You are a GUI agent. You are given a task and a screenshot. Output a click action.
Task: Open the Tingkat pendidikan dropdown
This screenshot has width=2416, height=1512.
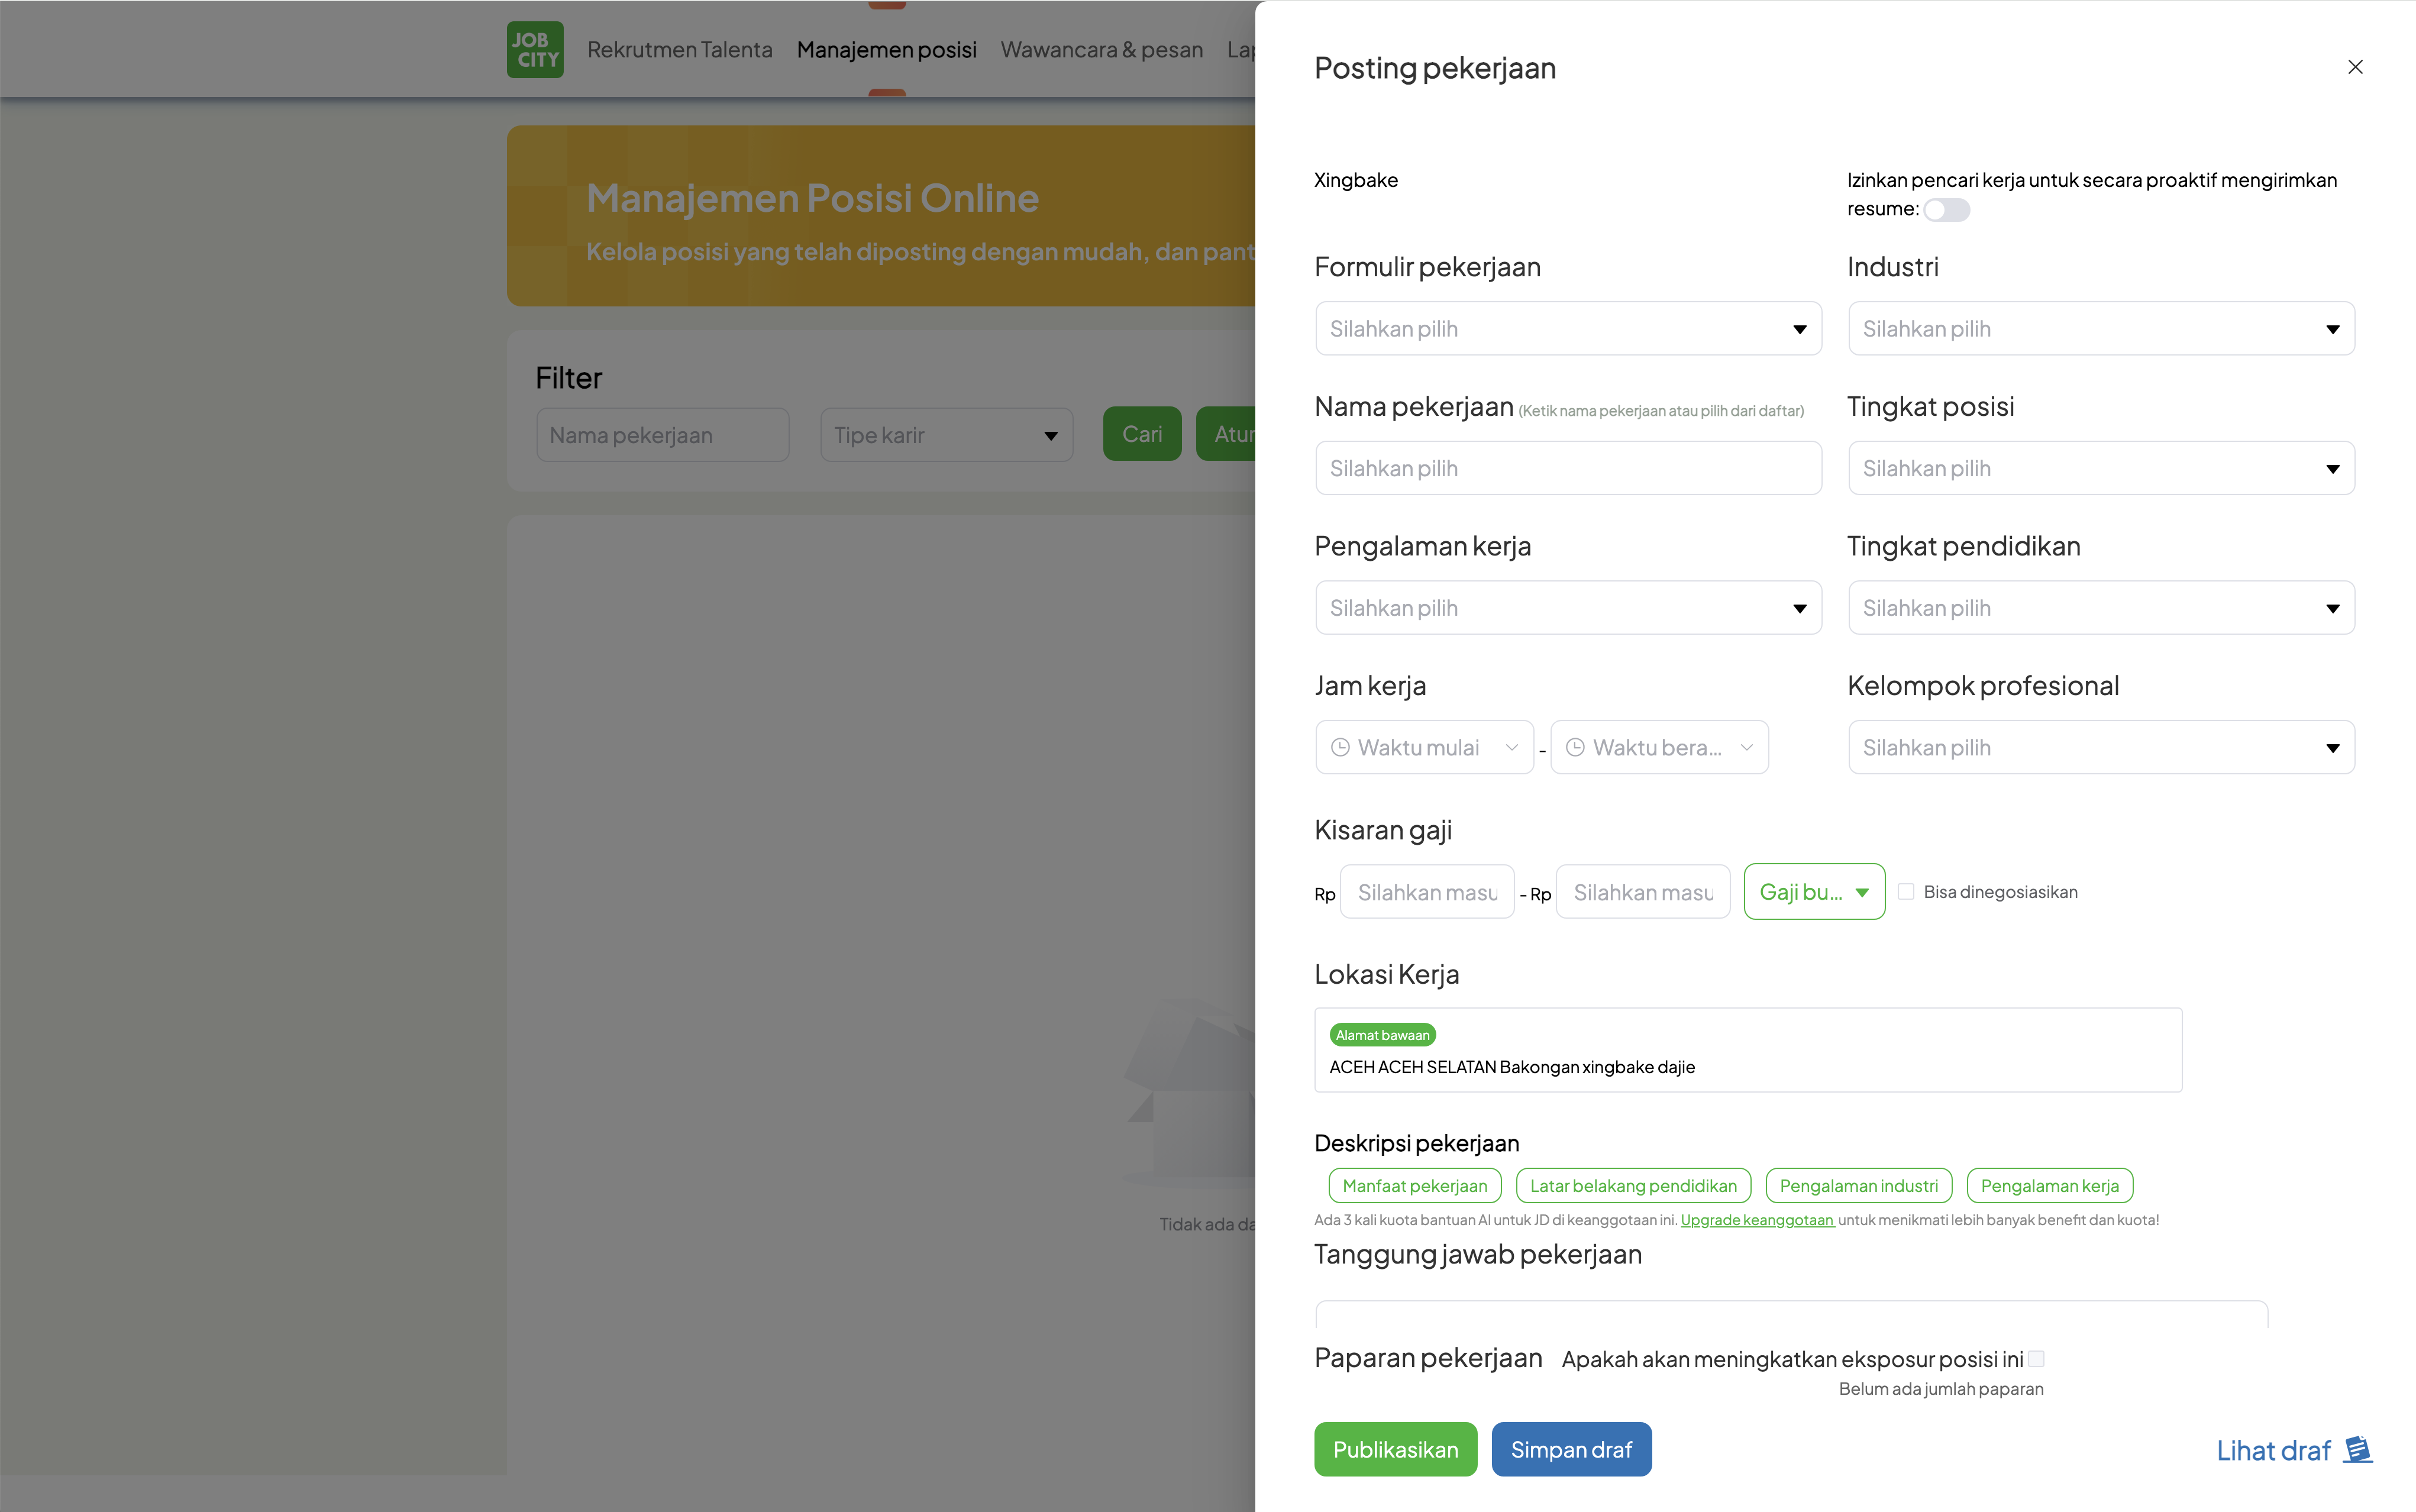[2100, 607]
